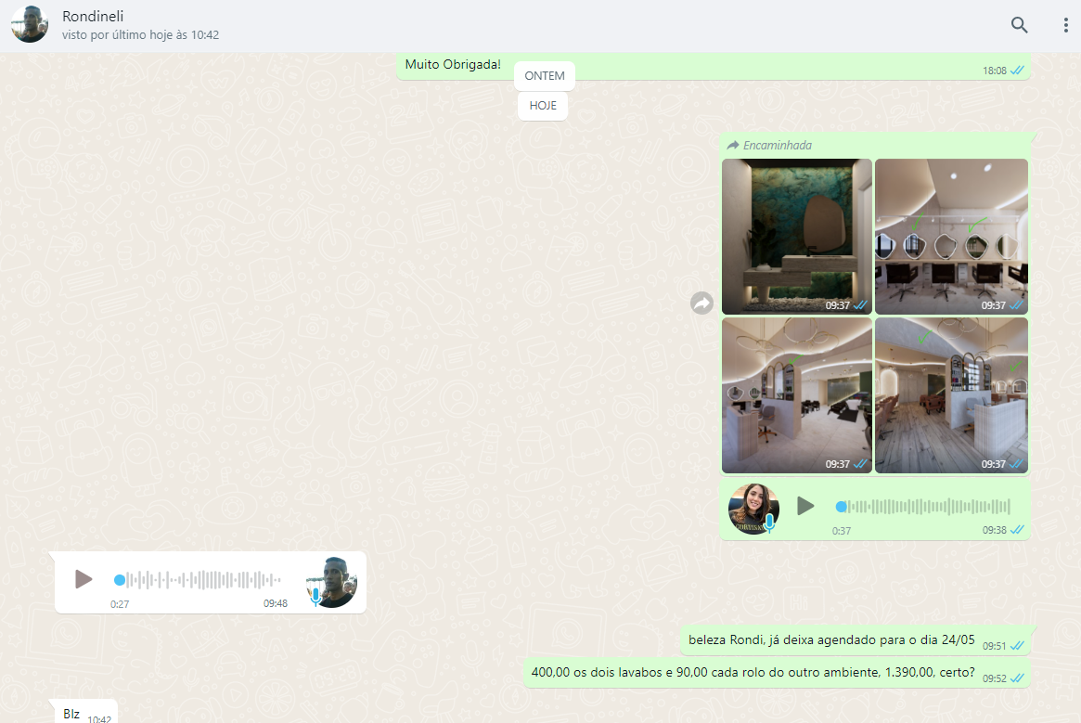The height and width of the screenshot is (723, 1081).
Task: Open Rondineli's profile picture in header
Action: 30,24
